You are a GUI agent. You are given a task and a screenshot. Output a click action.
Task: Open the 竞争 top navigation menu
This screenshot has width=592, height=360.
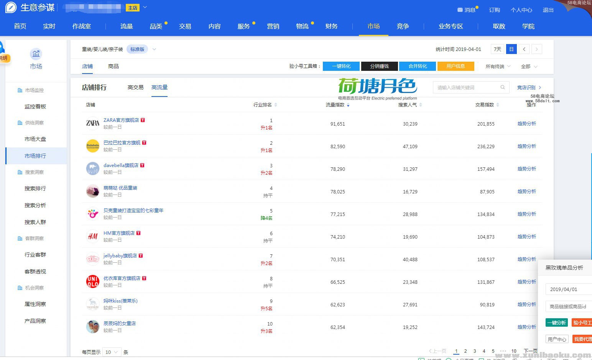pos(403,26)
